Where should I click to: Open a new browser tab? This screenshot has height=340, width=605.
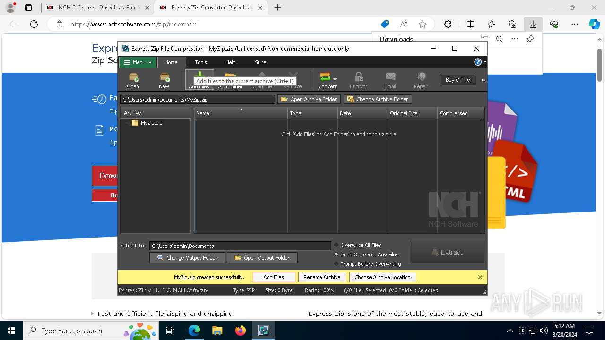click(x=278, y=8)
